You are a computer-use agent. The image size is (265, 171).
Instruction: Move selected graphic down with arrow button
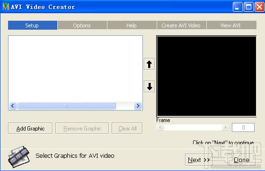tap(149, 86)
